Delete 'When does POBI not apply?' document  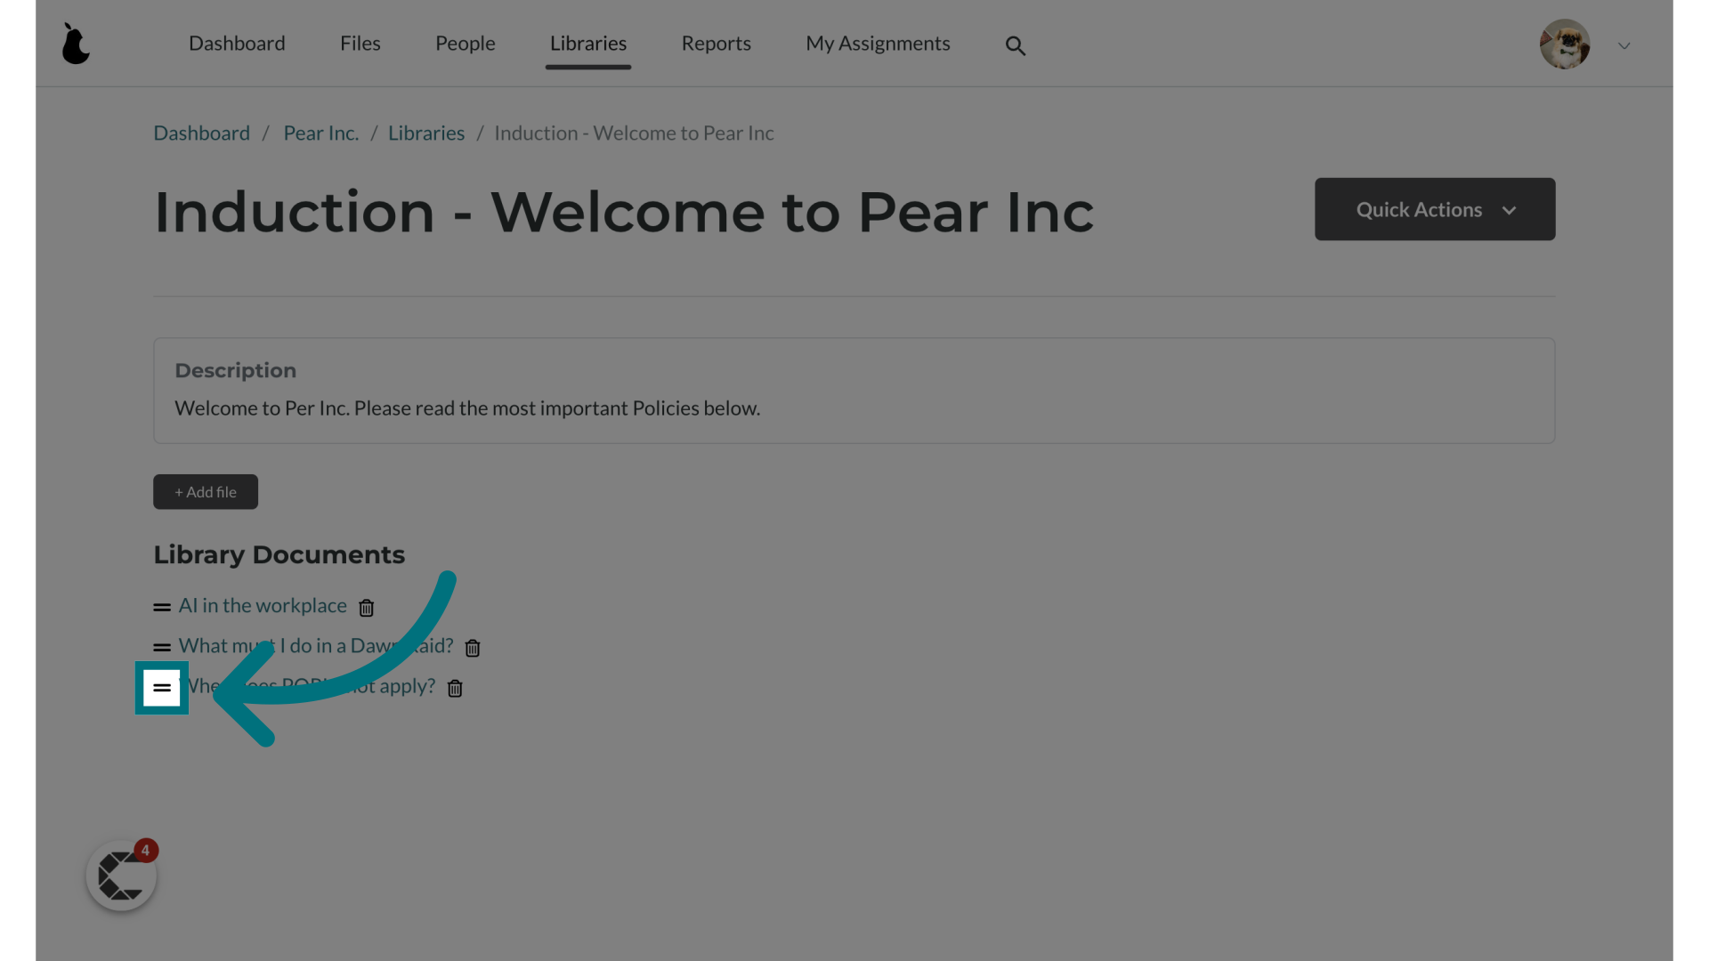tap(456, 686)
